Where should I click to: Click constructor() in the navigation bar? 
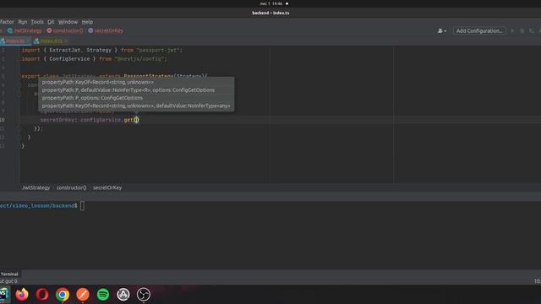[65, 30]
